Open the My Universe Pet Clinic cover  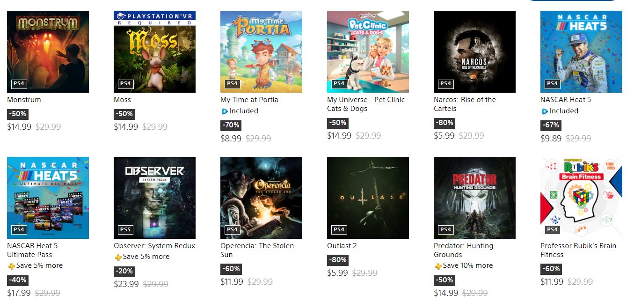click(x=368, y=52)
